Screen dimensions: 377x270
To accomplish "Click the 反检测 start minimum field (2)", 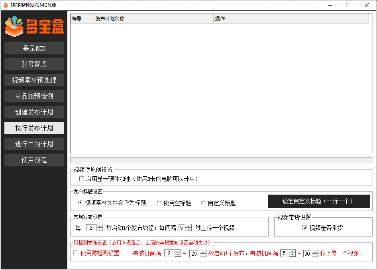I will [169, 253].
